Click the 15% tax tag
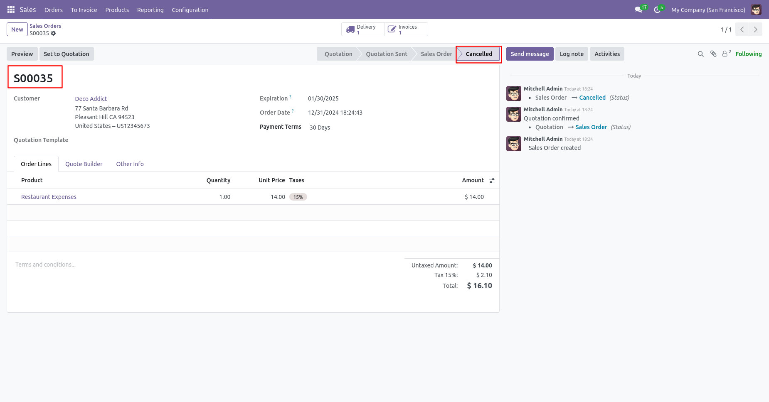Viewport: 769px width, 402px height. (298, 197)
